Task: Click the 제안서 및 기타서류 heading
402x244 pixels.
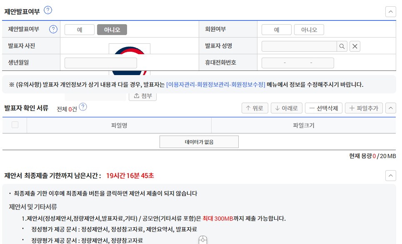Action: click(x=33, y=207)
